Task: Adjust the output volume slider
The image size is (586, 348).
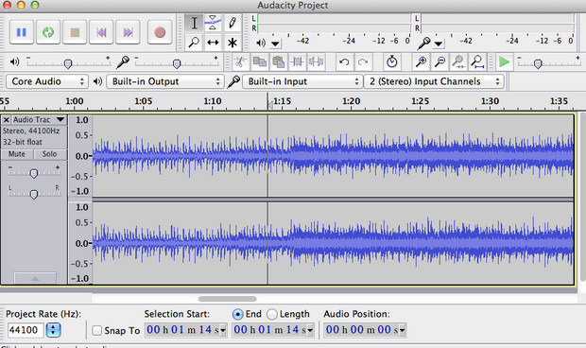Action: [68, 63]
